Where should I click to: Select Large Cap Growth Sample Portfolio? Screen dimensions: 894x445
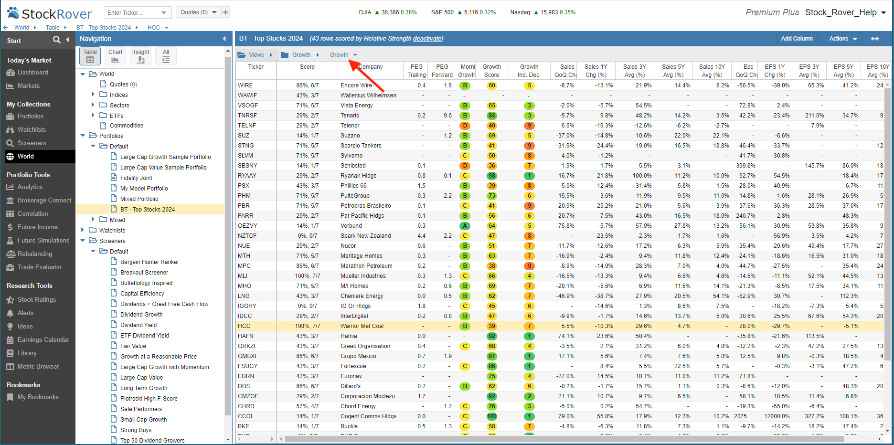[x=165, y=157]
